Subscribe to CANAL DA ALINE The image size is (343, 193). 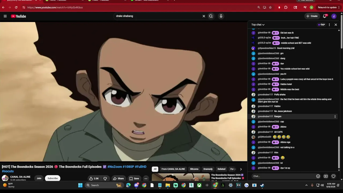53,178
